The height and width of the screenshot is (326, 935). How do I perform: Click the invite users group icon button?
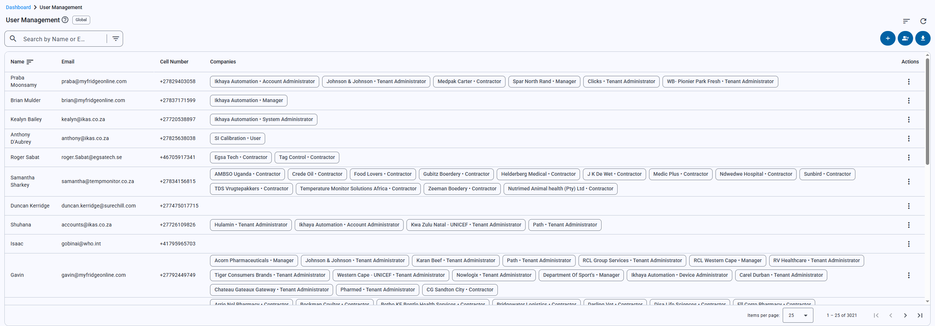(x=905, y=38)
